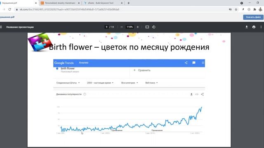The width and height of the screenshot is (264, 148).
Task: Click Сравнить to add comparison term
Action: 142,70
